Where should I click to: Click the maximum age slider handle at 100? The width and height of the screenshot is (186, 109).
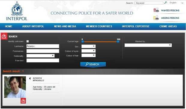click(118, 42)
